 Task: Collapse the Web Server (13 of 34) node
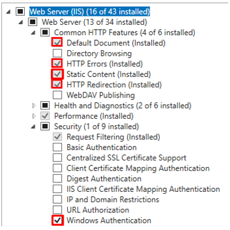pyautogui.click(x=21, y=22)
